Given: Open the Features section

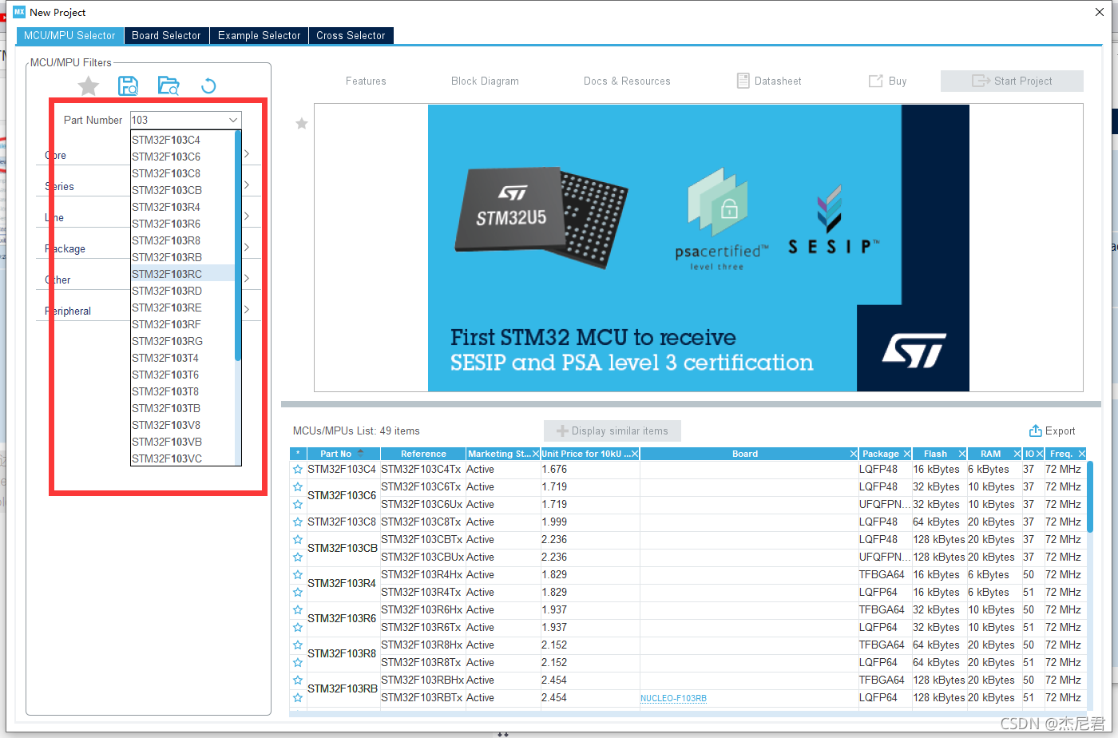Looking at the screenshot, I should 366,81.
